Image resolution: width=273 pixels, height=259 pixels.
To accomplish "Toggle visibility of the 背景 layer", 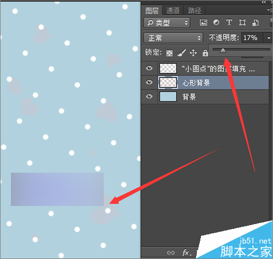I will point(149,96).
